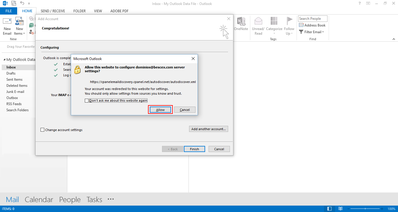
Task: Switch to Tasks in navigation bar
Action: coord(94,199)
